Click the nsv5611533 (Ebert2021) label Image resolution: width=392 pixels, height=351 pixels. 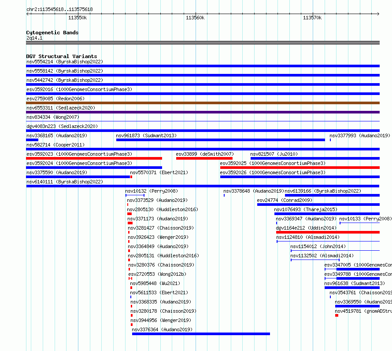coord(159,292)
